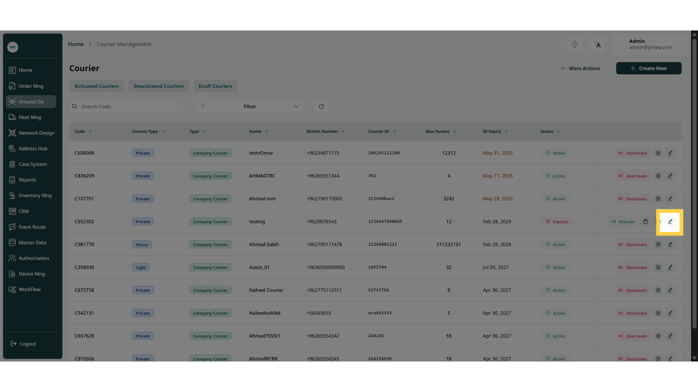Click the info icon for Naheel Courier
The width and height of the screenshot is (698, 392).
(x=658, y=290)
